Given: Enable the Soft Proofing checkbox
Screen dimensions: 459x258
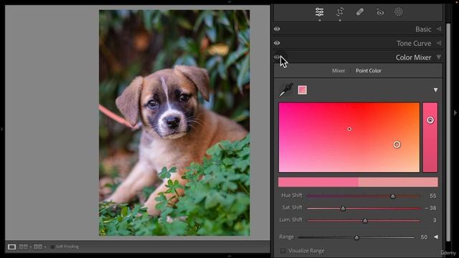Looking at the screenshot, I should point(52,247).
